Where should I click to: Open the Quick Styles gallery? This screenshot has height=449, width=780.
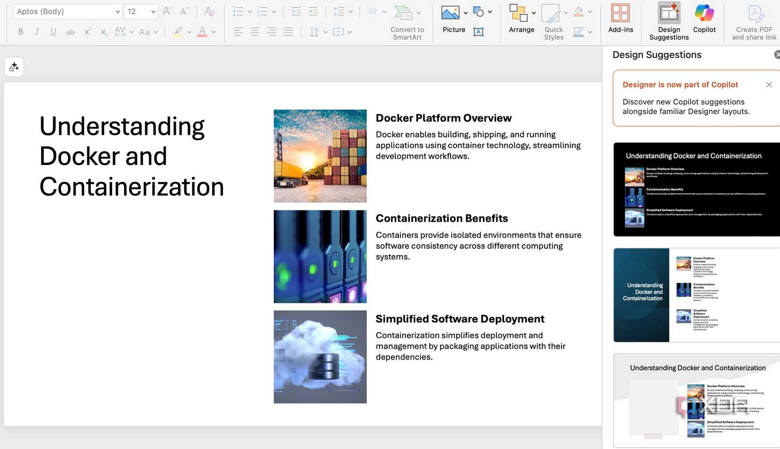553,22
